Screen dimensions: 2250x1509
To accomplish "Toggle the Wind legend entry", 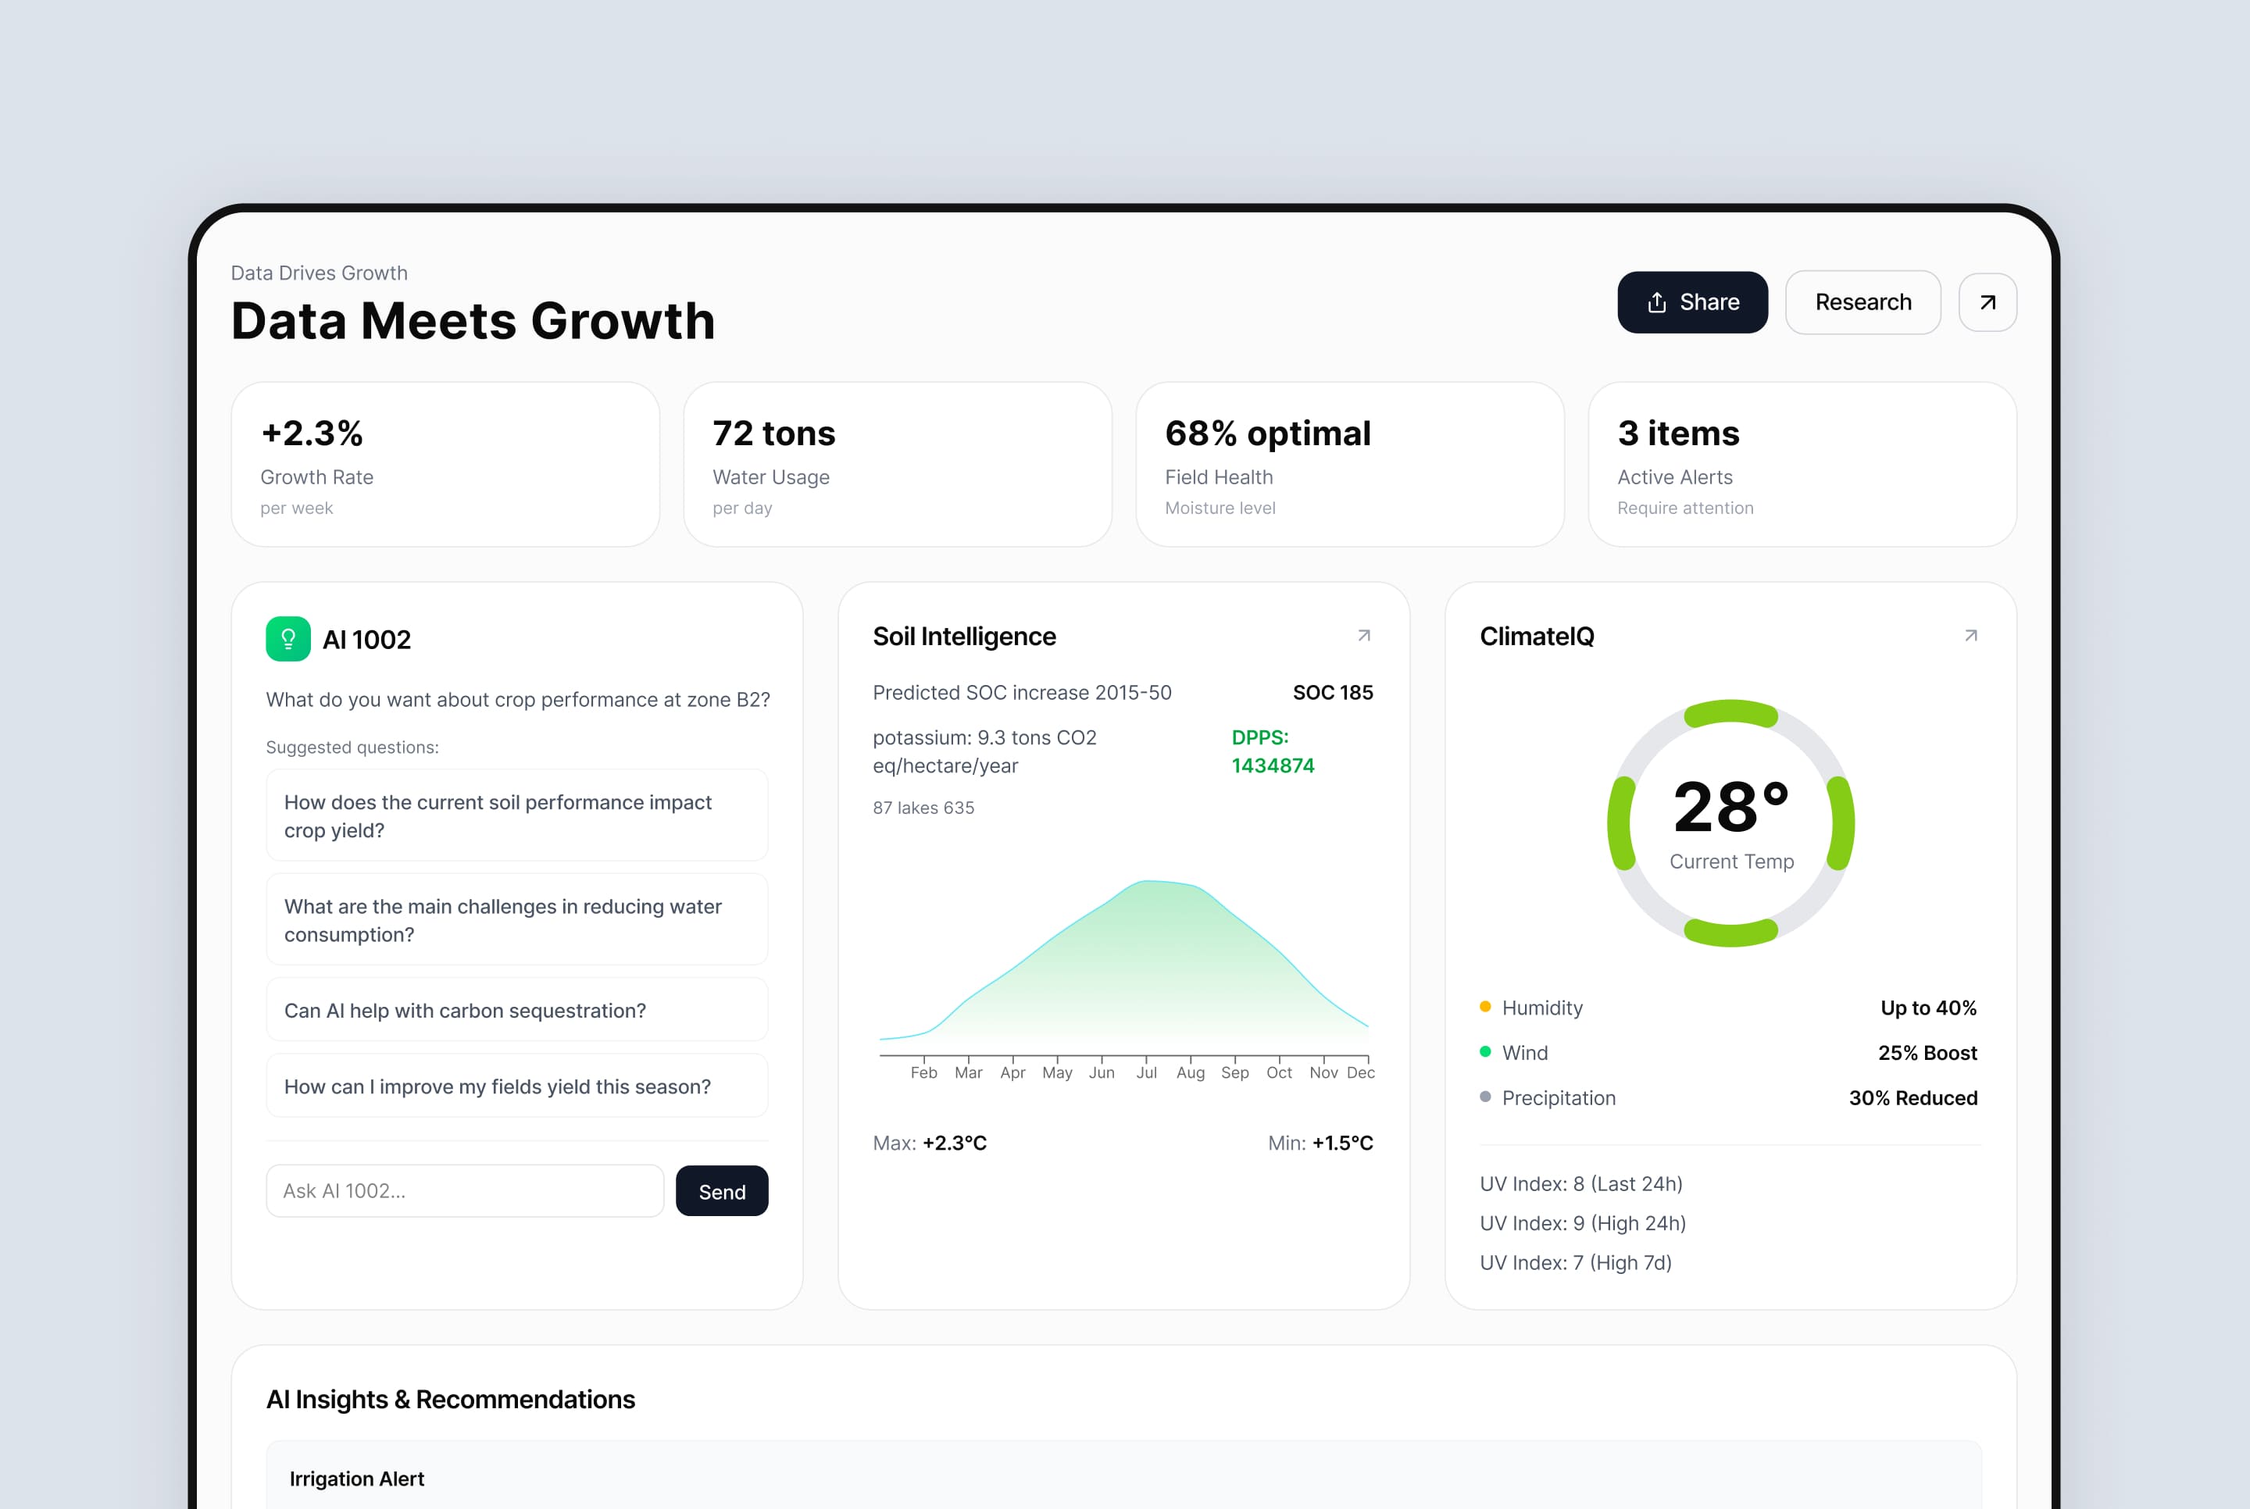I will pyautogui.click(x=1524, y=1052).
